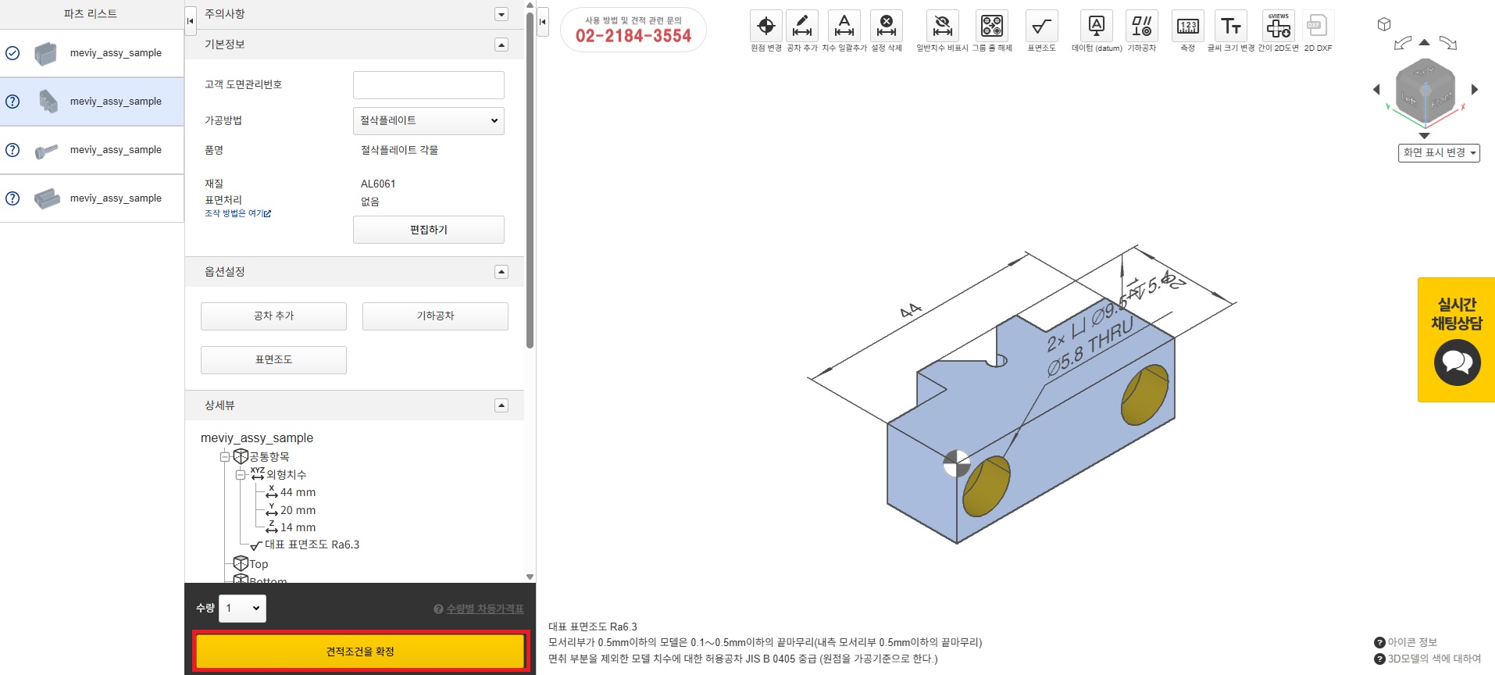
Task: Click the 글씨 크기 변경 icon
Action: (x=1230, y=27)
